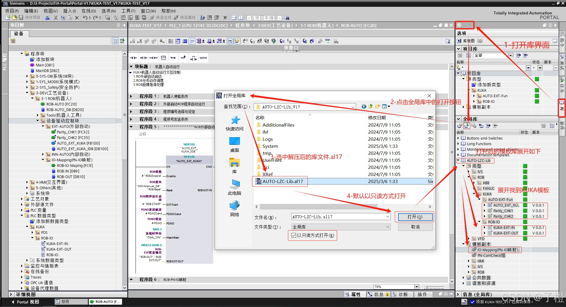The height and width of the screenshot is (307, 566).
Task: Go up one folder level in dialog
Action: point(370,106)
